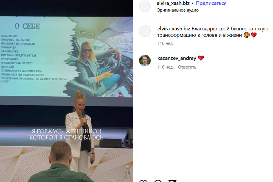This screenshot has height=182, width=273.
Task: Click the red heart emoji in kazanzev_andrey's comment
Action: point(201,58)
